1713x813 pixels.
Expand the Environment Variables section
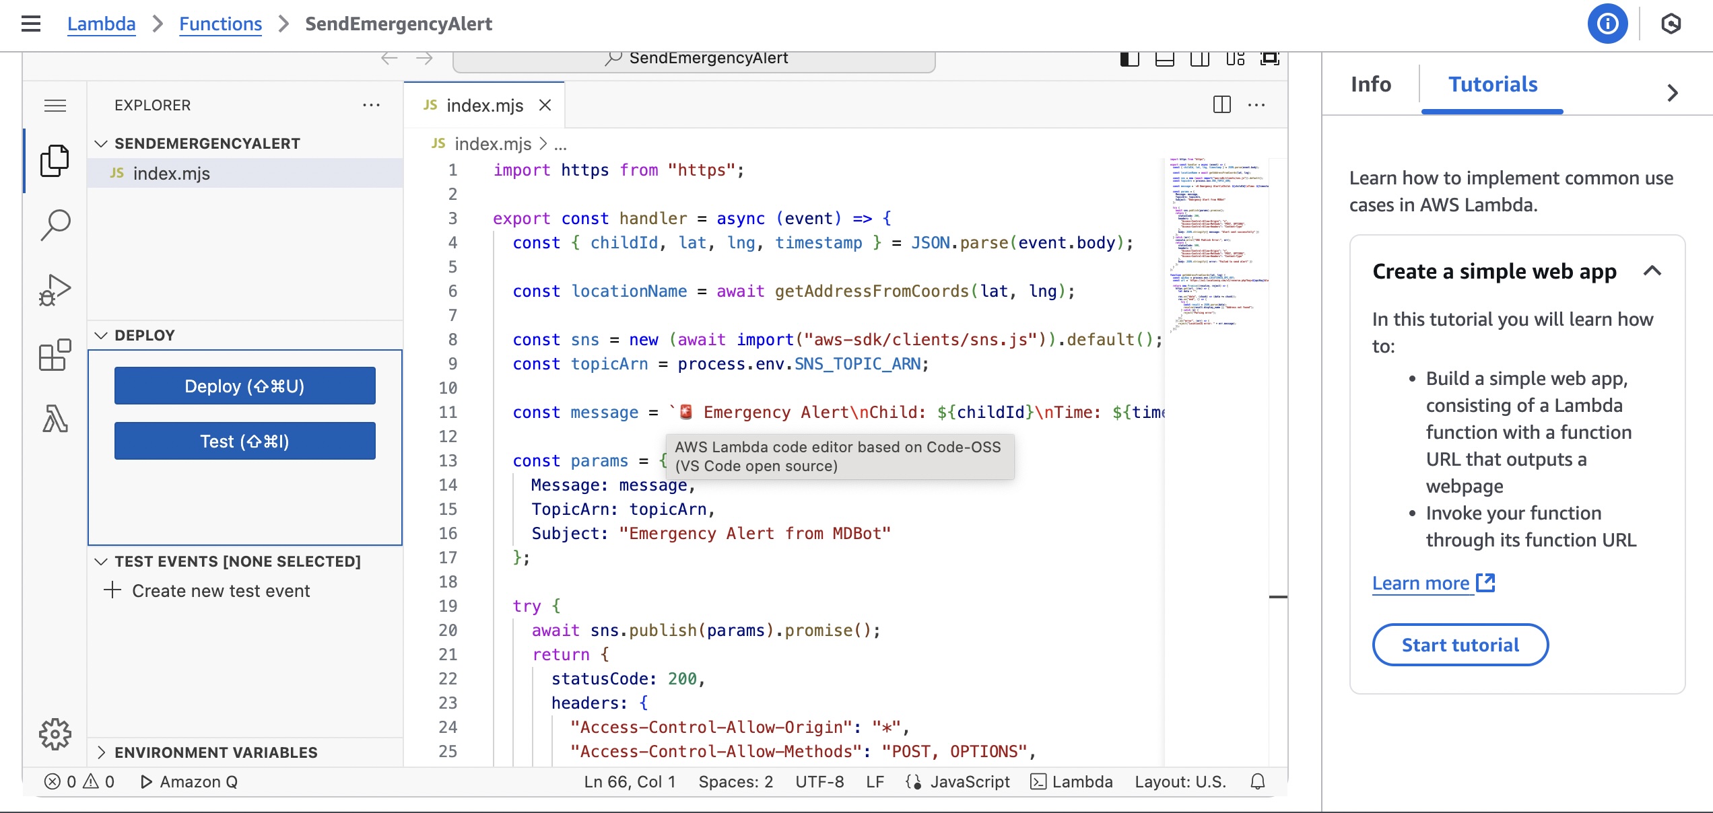(x=215, y=752)
